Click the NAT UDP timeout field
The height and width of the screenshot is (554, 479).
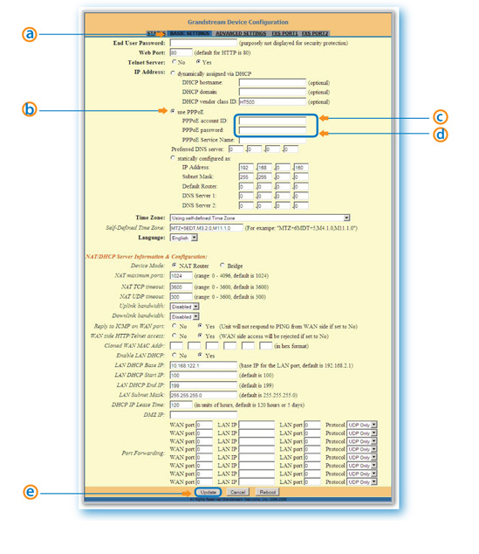(x=181, y=297)
